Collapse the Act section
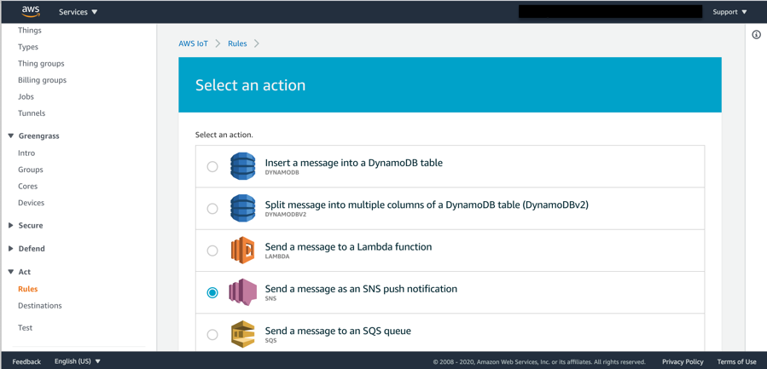This screenshot has height=369, width=767. (20, 272)
